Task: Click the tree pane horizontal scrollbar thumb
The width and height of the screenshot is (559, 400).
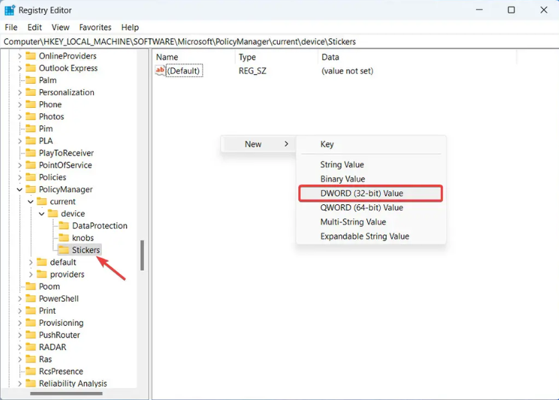Action: tap(66, 393)
